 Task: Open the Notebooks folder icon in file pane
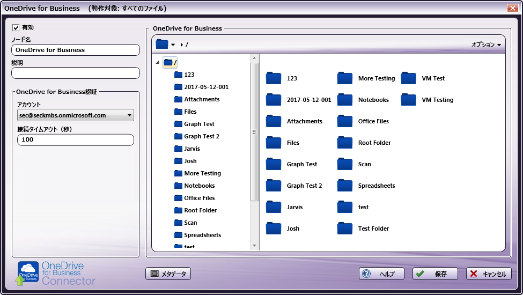click(345, 100)
